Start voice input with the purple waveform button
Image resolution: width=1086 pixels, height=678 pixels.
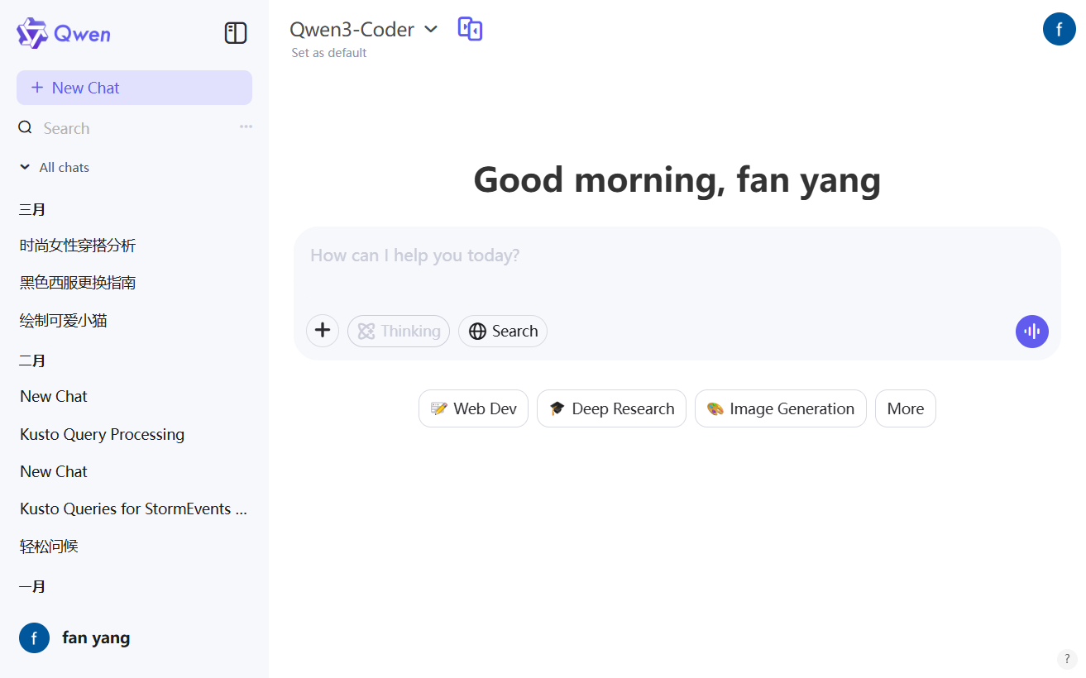tap(1031, 332)
